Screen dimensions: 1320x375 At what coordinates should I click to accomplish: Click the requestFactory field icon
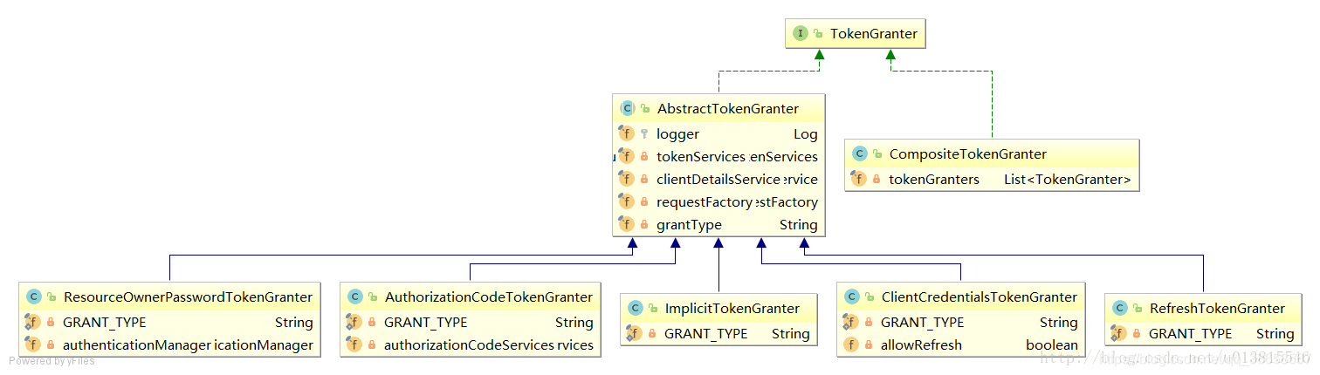626,201
